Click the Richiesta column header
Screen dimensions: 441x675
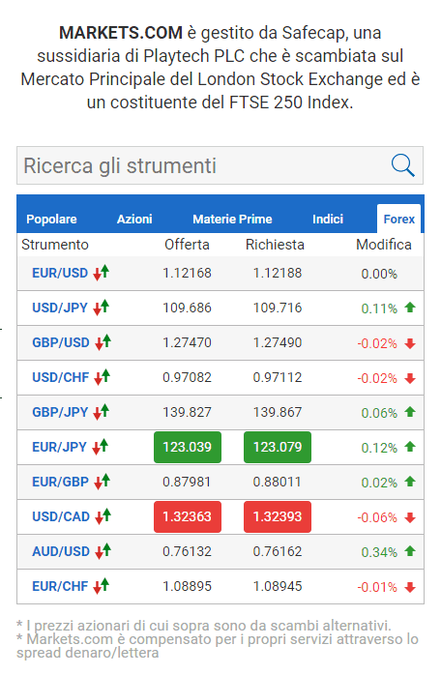click(x=275, y=245)
